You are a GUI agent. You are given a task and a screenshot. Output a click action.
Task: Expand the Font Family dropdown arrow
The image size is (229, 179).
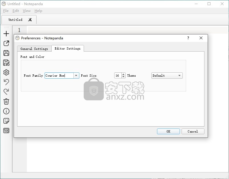[76, 76]
